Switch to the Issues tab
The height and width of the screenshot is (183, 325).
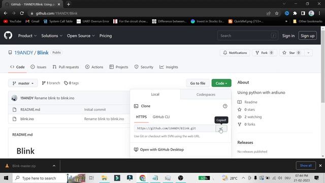39,67
